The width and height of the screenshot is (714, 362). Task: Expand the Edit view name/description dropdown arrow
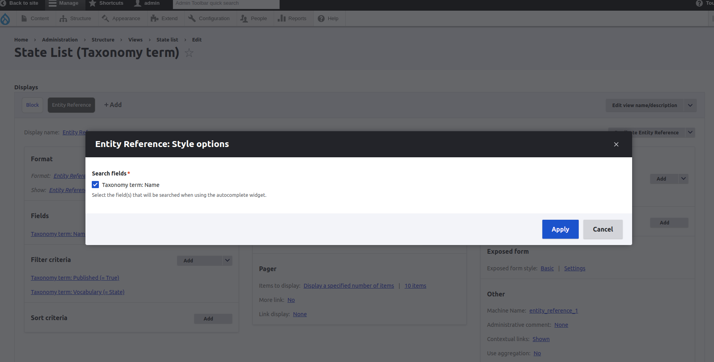click(690, 105)
